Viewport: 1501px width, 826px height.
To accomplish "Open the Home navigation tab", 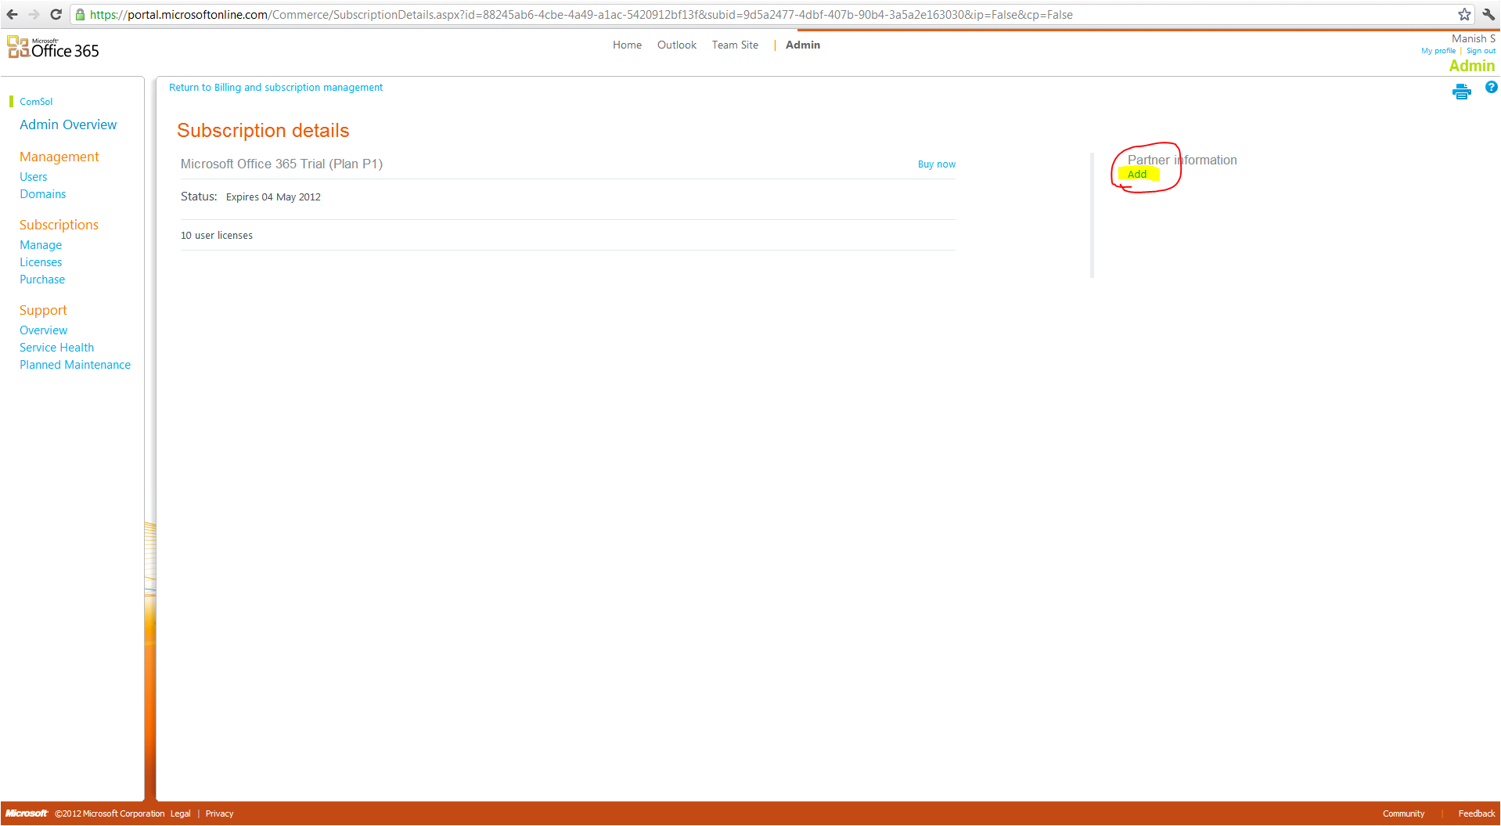I will pos(627,45).
